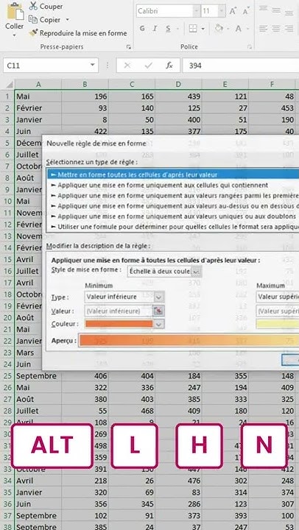
Task: Open Presse-papiers dialog launcher
Action: [129, 47]
